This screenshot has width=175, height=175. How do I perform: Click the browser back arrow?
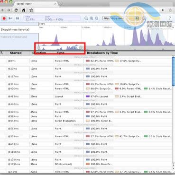pos(3,10)
